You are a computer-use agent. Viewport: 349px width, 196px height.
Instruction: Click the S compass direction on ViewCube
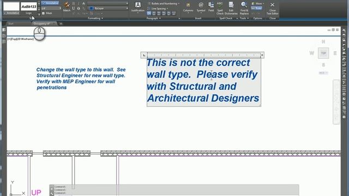tap(323, 65)
